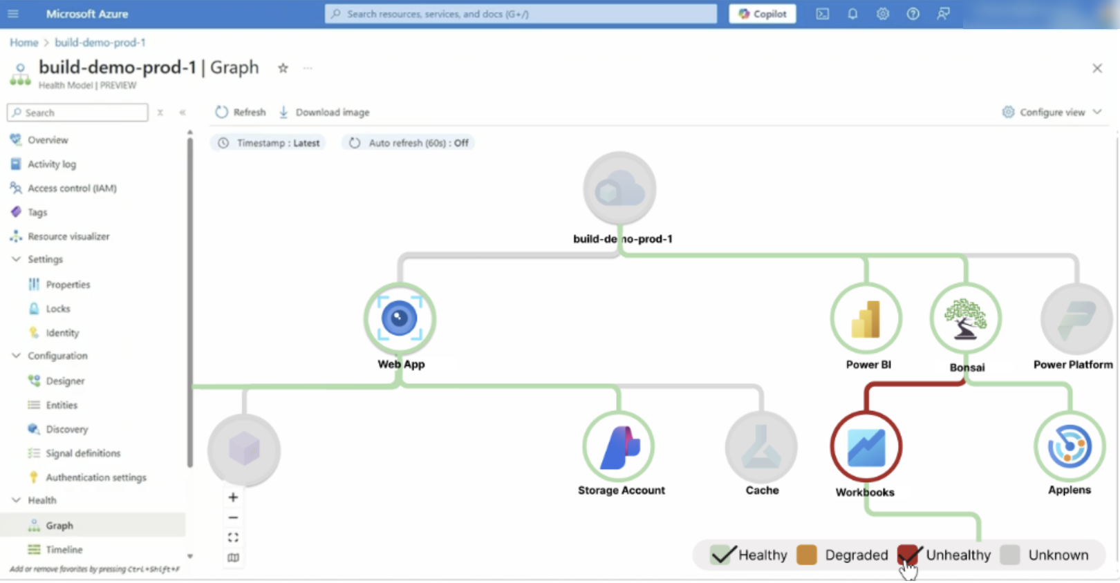
Task: Select the Cache node
Action: (x=761, y=446)
